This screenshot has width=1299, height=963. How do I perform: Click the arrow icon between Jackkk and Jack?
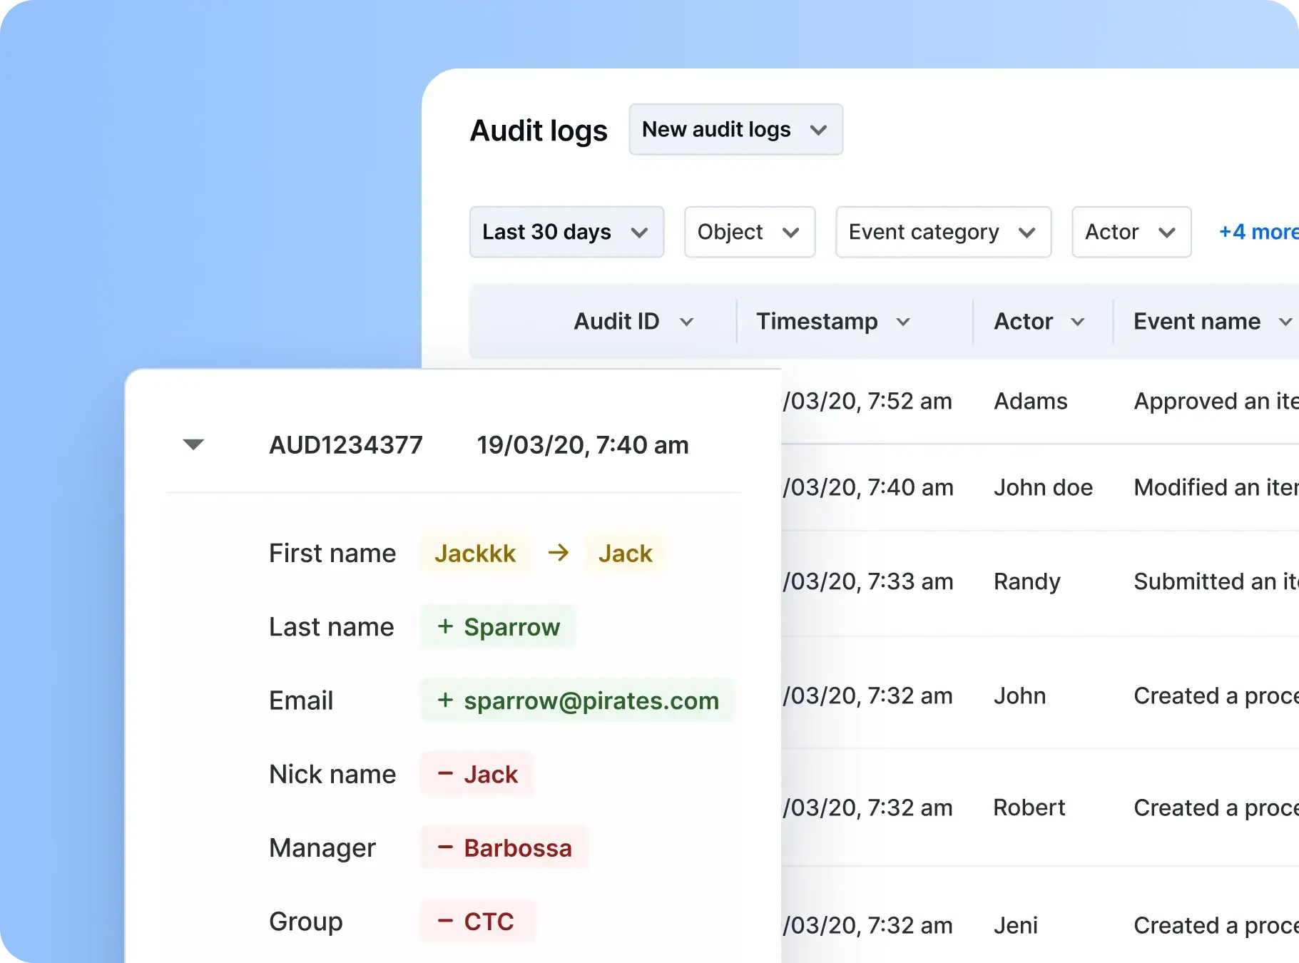click(559, 553)
